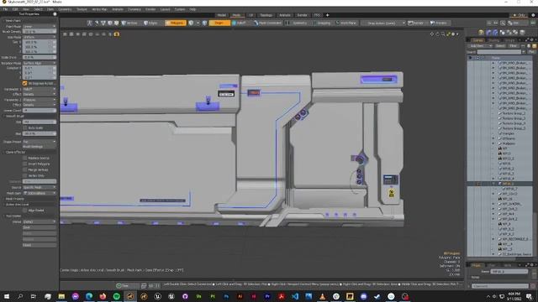The image size is (538, 302).
Task: Select Polygons selection mode
Action: [176, 23]
